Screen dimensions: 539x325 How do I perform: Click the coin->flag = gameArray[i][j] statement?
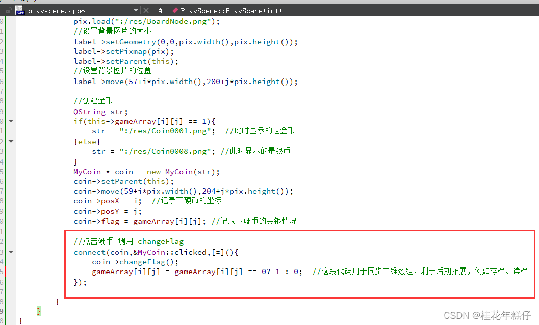[140, 221]
